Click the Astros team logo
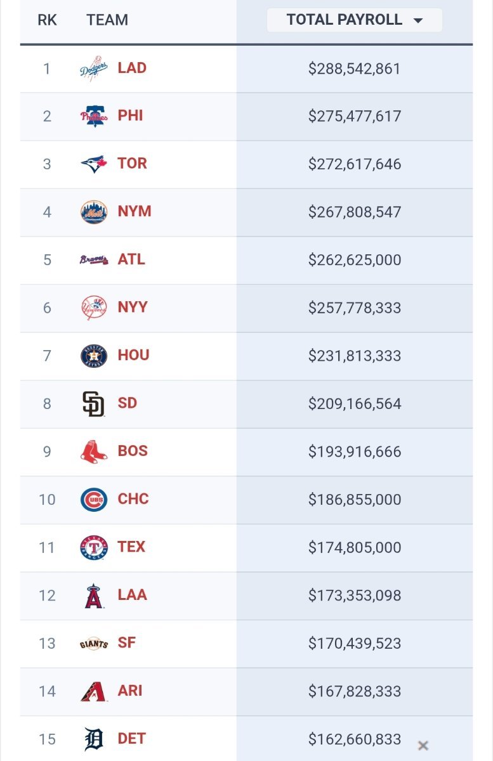 click(x=93, y=356)
